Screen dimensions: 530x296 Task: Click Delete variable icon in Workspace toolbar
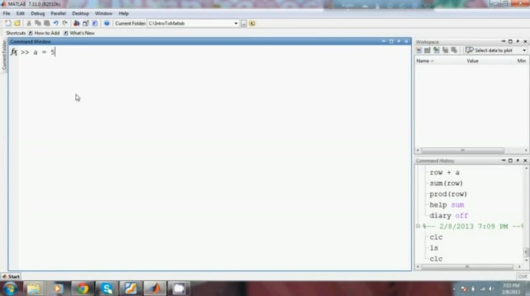click(x=454, y=50)
